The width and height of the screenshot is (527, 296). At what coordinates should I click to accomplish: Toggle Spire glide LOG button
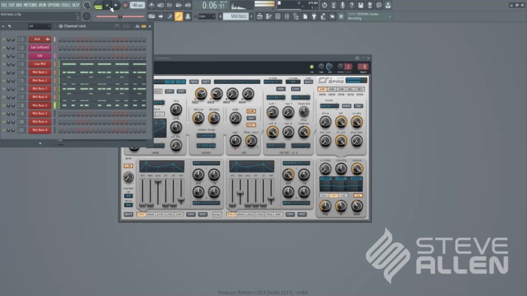[128, 166]
